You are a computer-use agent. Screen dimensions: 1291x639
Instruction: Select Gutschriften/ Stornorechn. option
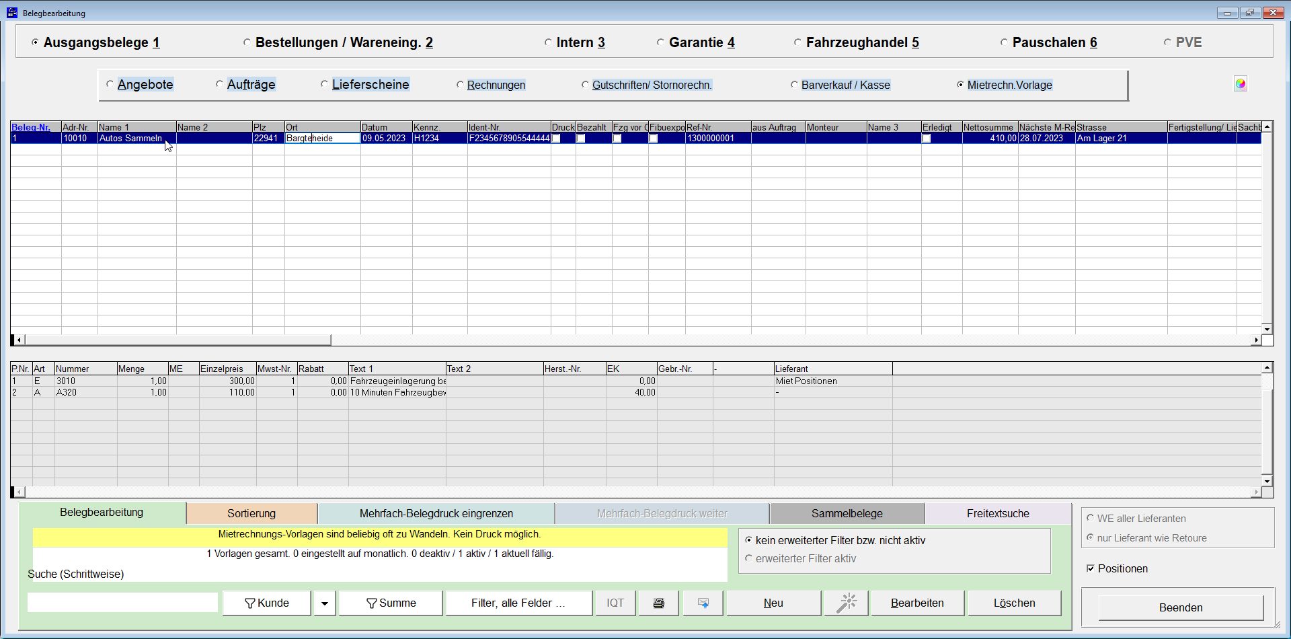[x=647, y=85]
